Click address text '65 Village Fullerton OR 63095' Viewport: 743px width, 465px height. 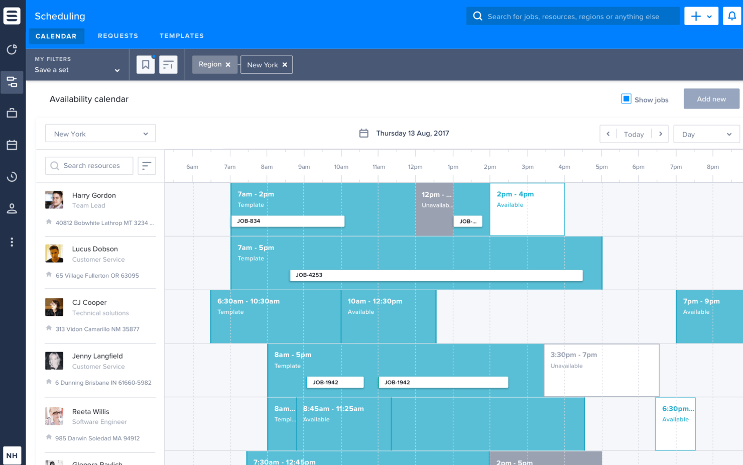point(97,276)
